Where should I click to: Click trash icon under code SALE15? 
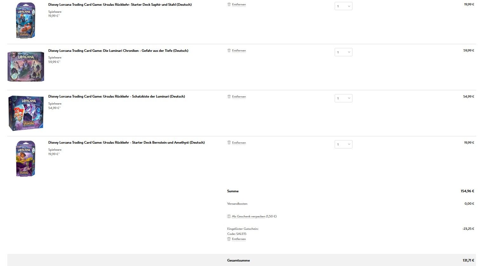229,239
